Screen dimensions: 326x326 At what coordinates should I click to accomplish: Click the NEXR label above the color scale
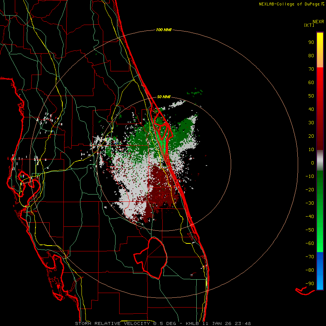(x=318, y=21)
